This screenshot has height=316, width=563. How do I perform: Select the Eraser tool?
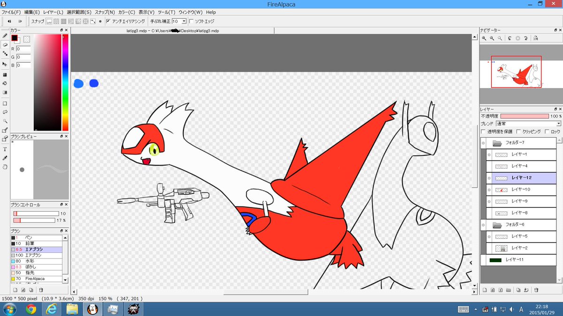[5, 44]
